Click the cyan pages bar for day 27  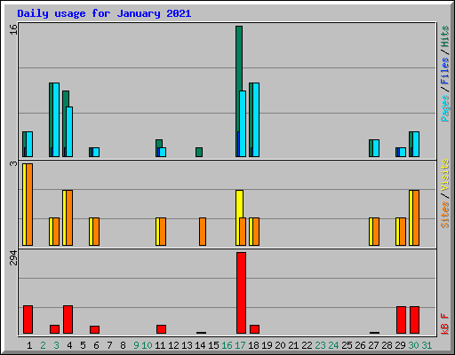pos(376,148)
